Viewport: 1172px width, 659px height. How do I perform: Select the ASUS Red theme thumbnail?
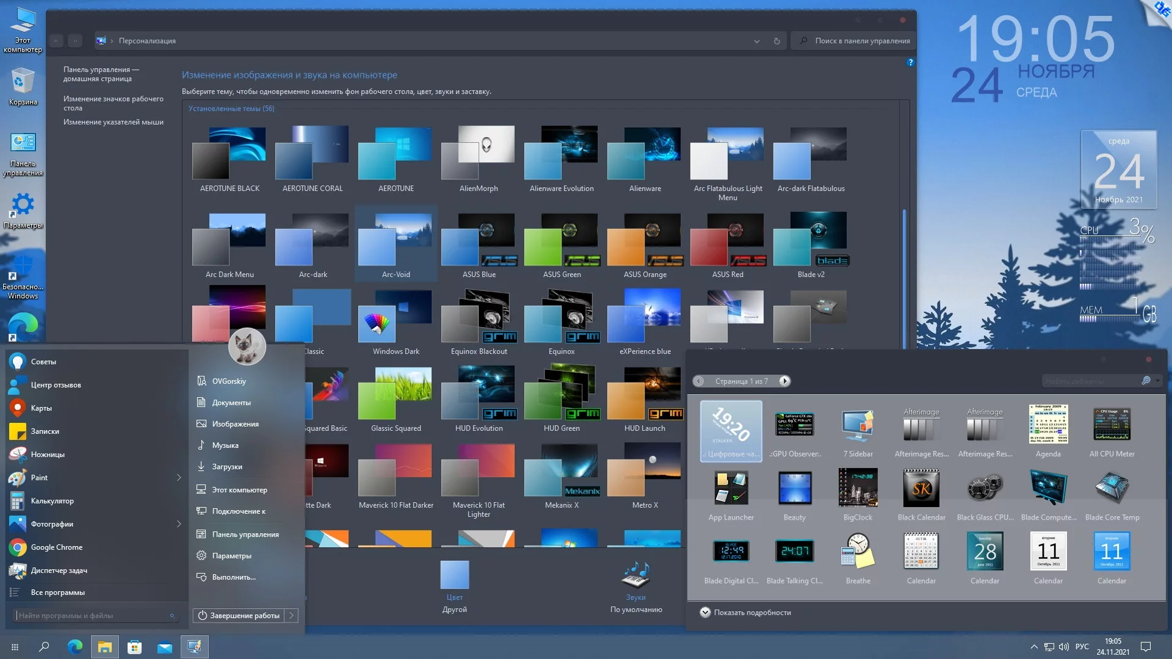[728, 240]
